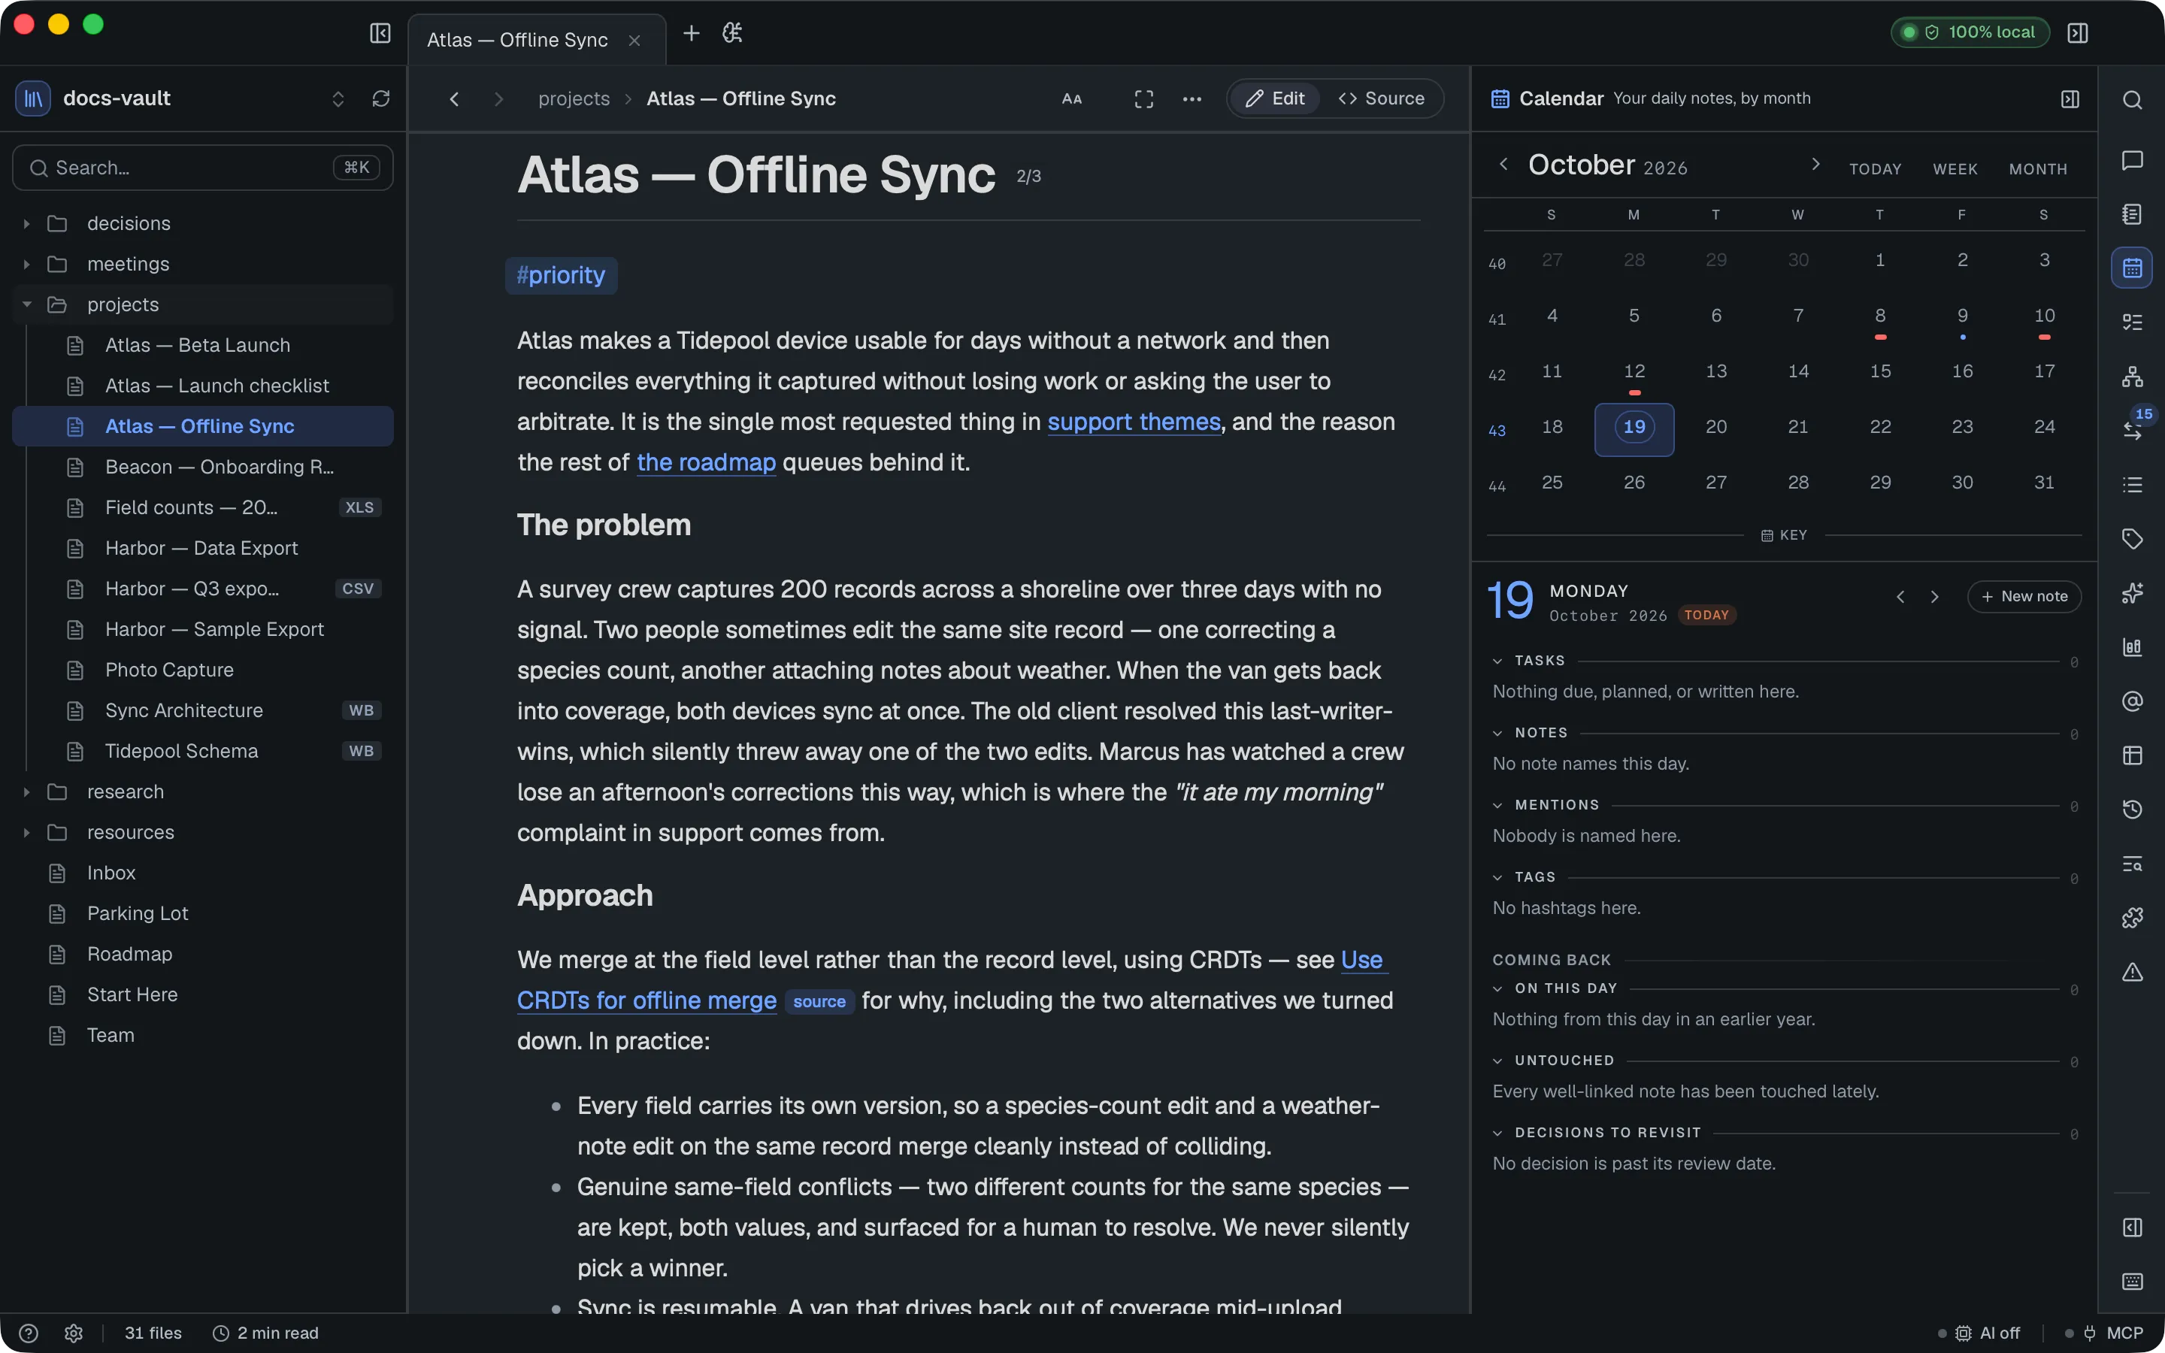Switch calendar to WEEK view

[1955, 168]
